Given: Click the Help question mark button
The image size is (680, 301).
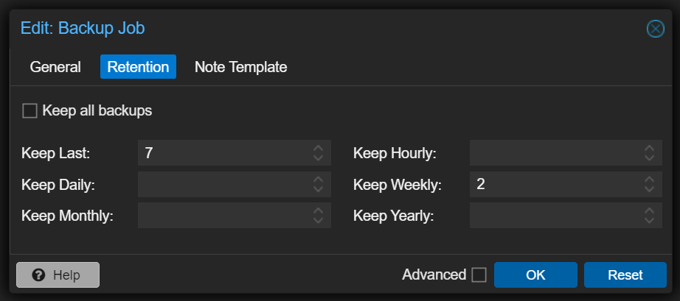Looking at the screenshot, I should (x=58, y=275).
